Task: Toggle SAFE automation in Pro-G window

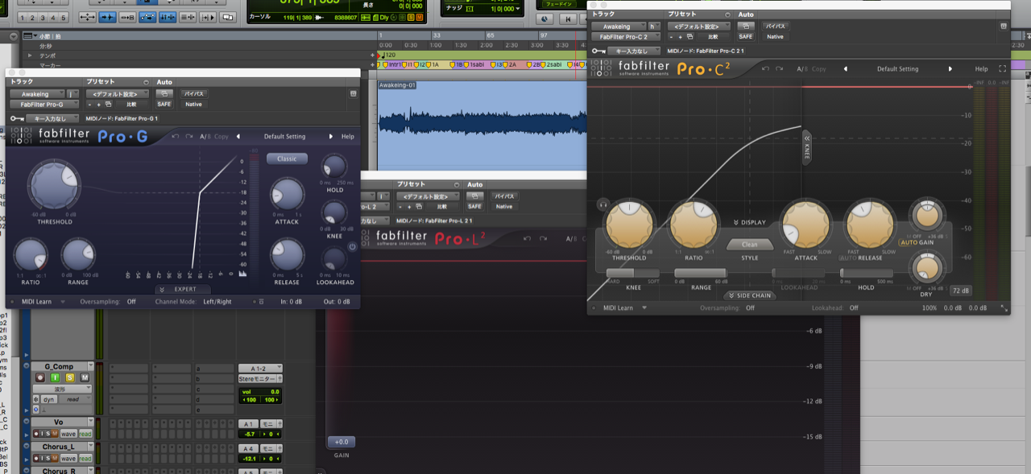Action: tap(164, 104)
